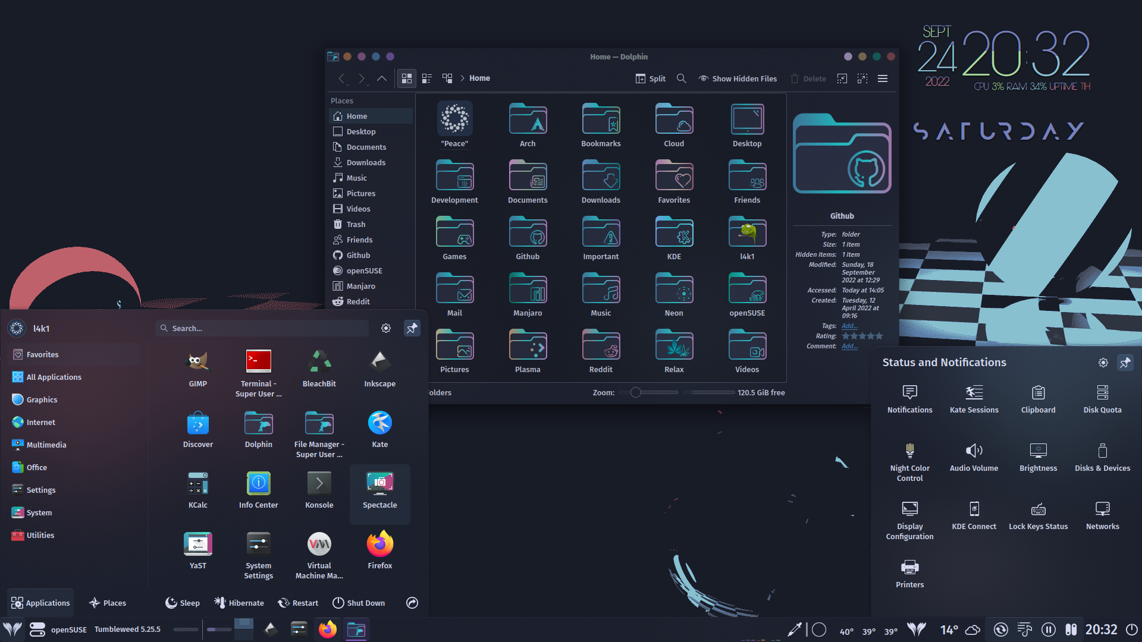The image size is (1142, 642).
Task: Click Dolphin task in taskbar
Action: [356, 629]
